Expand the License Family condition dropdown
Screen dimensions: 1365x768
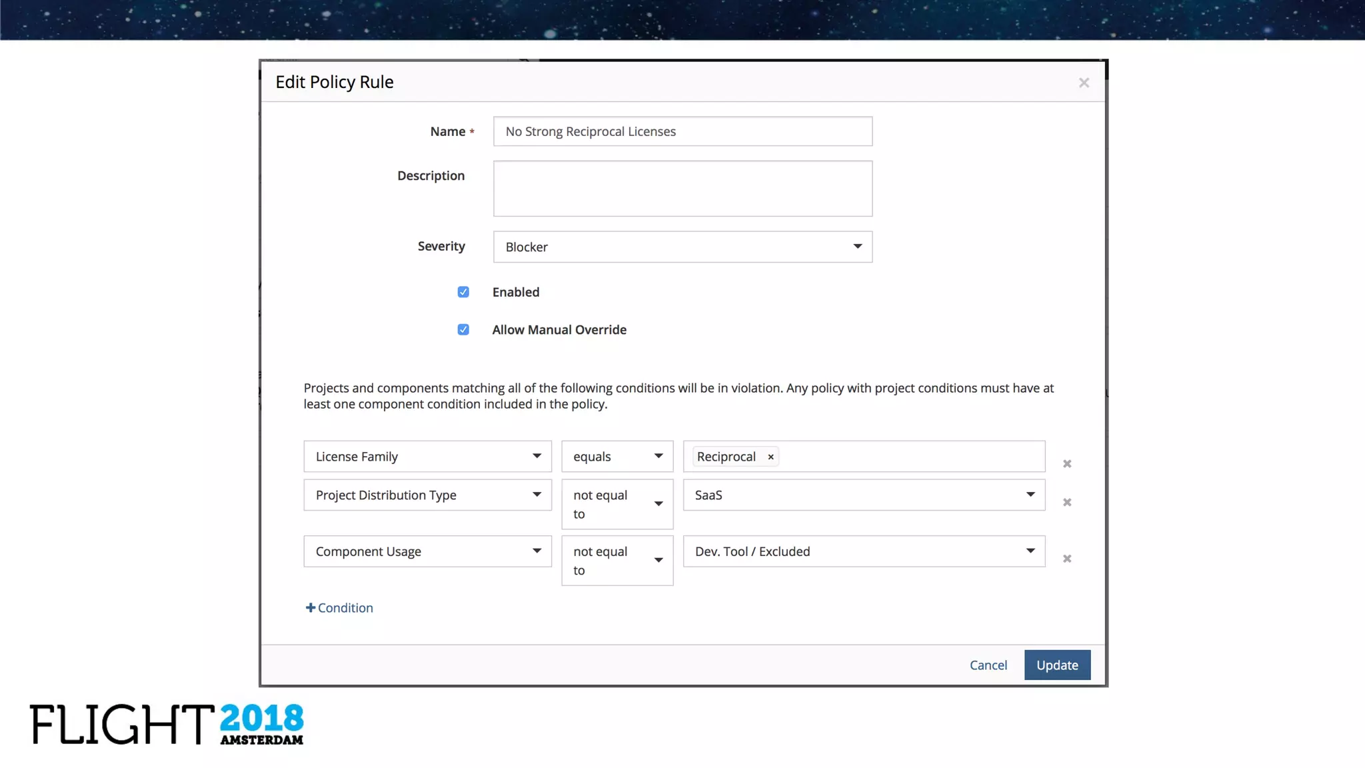(427, 457)
